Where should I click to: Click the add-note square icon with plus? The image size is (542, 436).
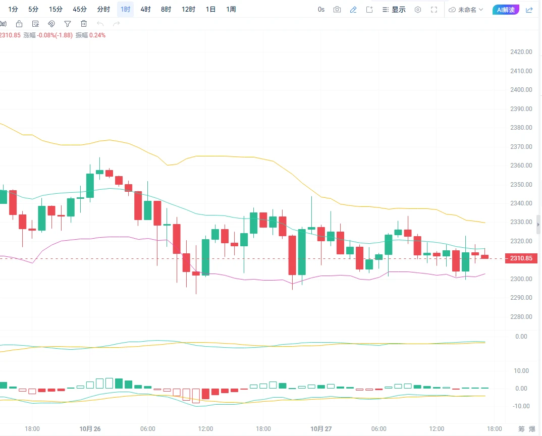tap(369, 10)
